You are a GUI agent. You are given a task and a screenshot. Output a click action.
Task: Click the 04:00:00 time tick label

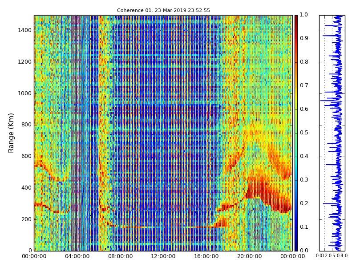pyautogui.click(x=77, y=256)
